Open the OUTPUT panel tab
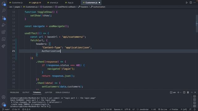 (26, 92)
